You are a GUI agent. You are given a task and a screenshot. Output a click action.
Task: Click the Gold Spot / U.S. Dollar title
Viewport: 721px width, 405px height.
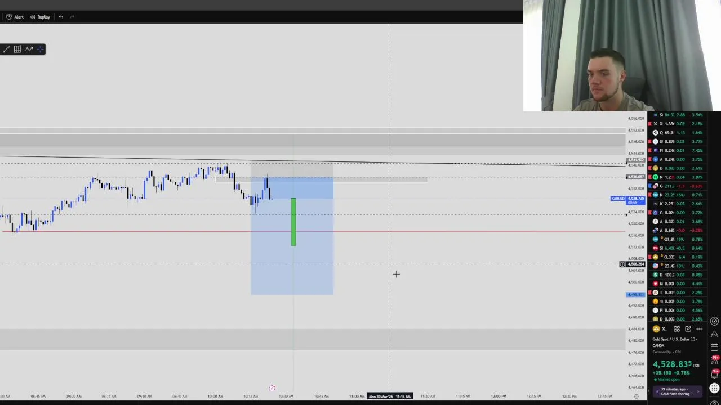[671, 339]
